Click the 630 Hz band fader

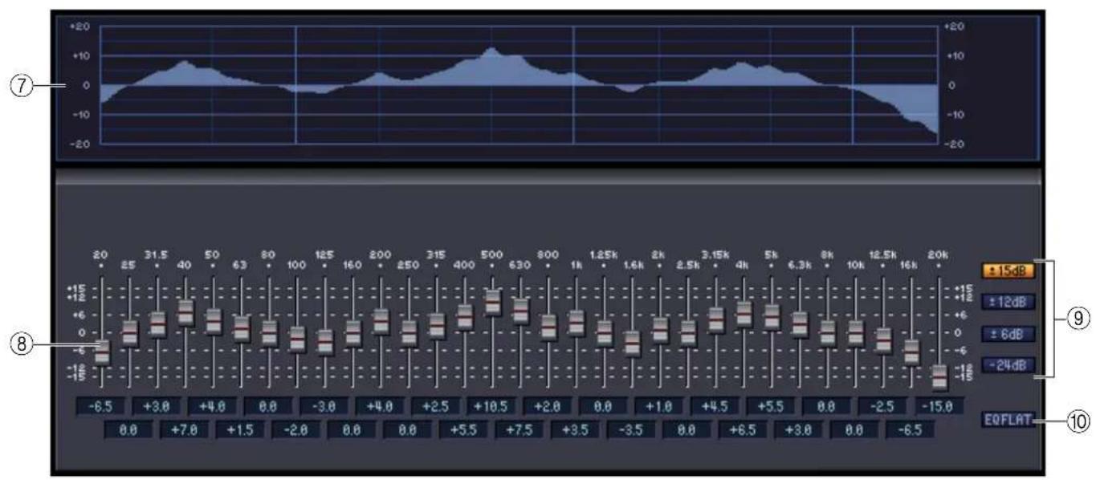(520, 311)
